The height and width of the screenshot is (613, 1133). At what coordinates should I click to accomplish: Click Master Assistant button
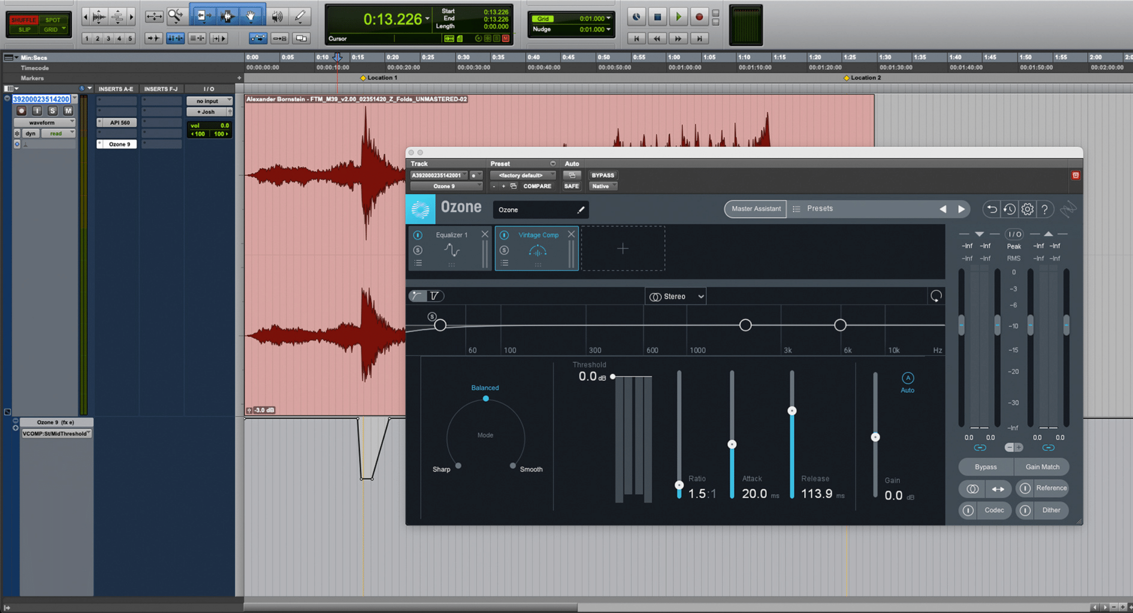(756, 209)
